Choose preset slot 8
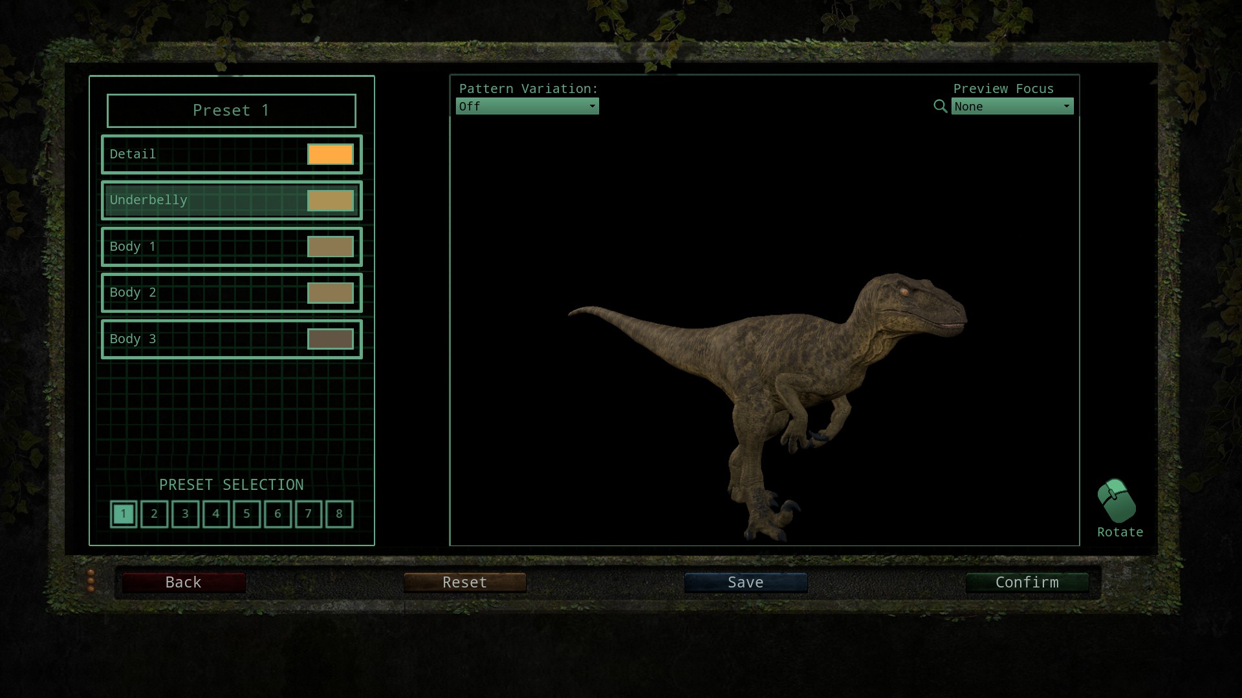The image size is (1242, 698). (x=339, y=514)
